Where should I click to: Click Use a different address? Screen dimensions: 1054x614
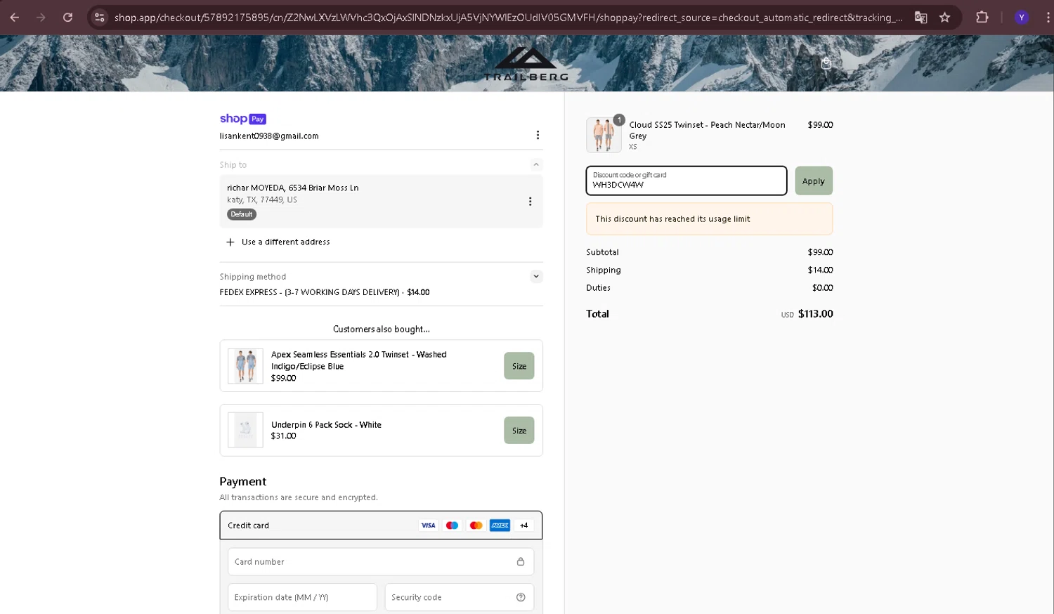(x=286, y=242)
